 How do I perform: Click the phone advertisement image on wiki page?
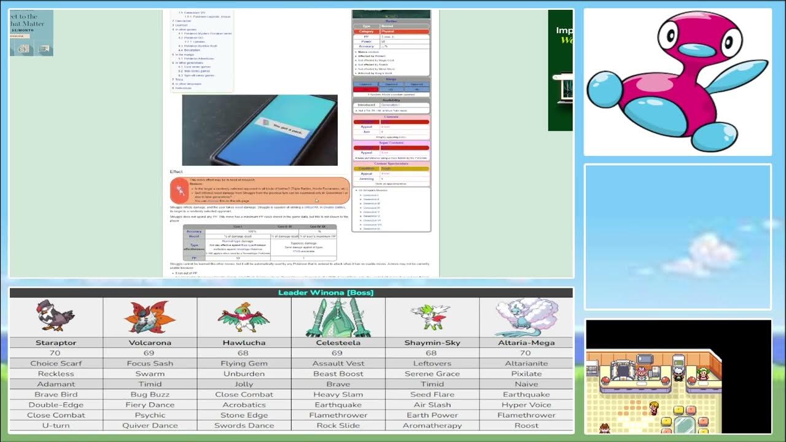pos(260,130)
